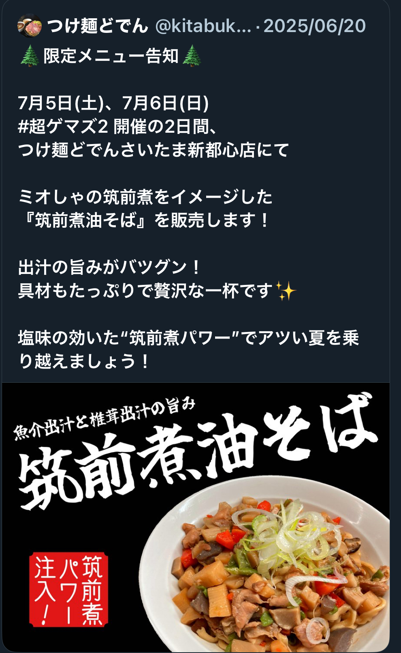
Task: Tap the ミオしゃの筑前煮をイメージした line
Action: tap(145, 197)
